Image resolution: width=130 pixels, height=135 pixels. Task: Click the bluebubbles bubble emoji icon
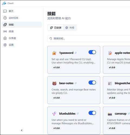pos(54,114)
